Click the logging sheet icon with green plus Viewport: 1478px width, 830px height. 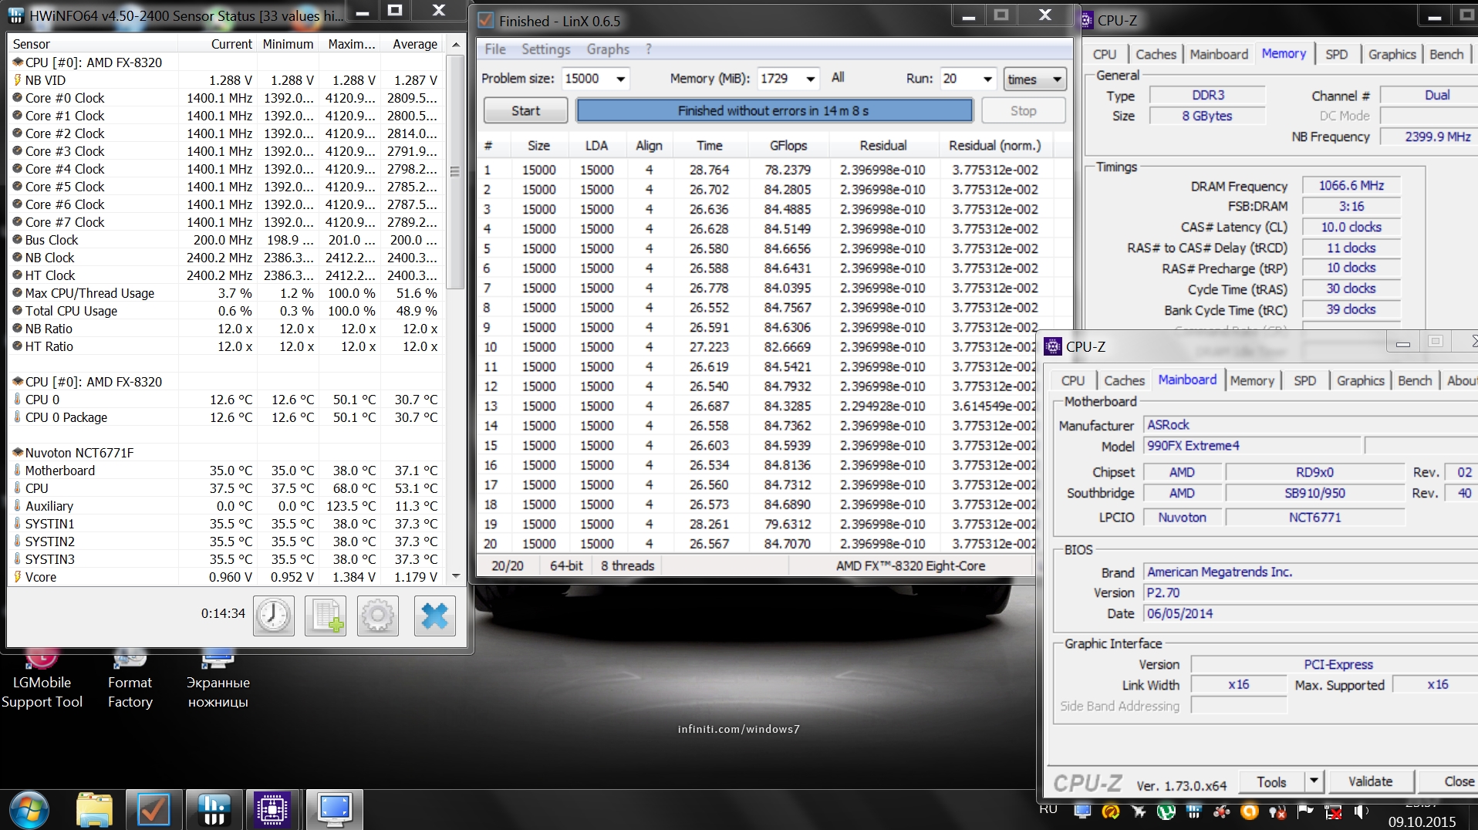tap(326, 616)
